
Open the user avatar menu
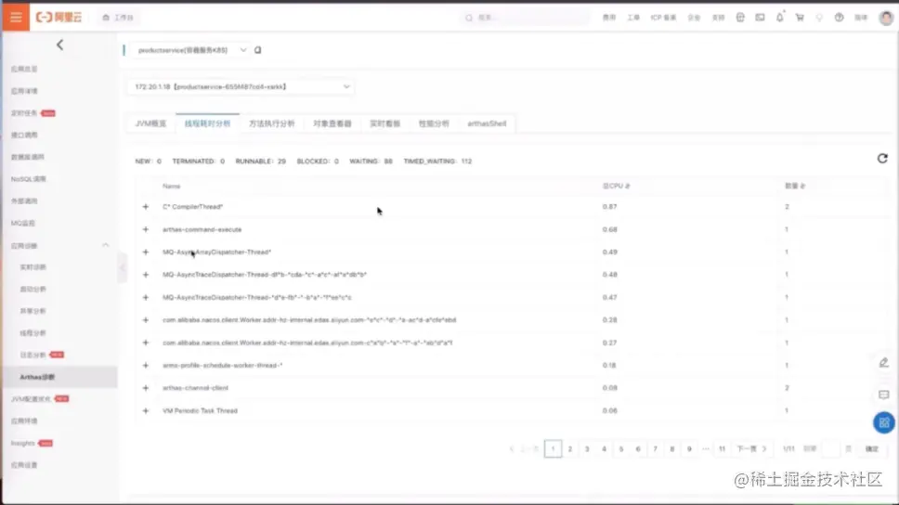886,18
